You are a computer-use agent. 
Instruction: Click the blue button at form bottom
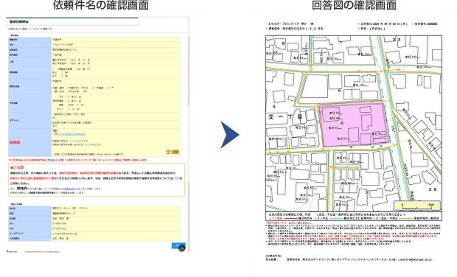pyautogui.click(x=177, y=245)
